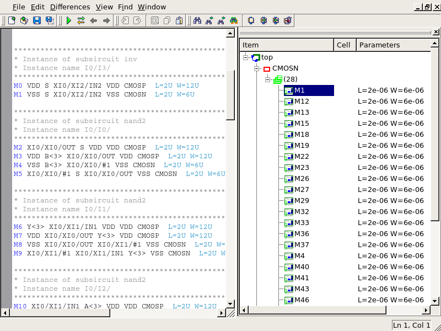Viewport: 441px width, 331px height.
Task: Click the Parameters column header
Action: [379, 45]
